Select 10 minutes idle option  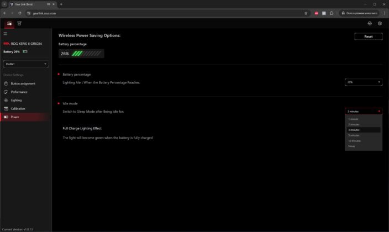coord(364,141)
